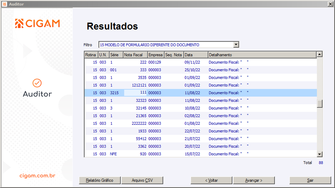Proceed with the Avançar button
Viewport: 335px width, 188px height.
pos(254,180)
